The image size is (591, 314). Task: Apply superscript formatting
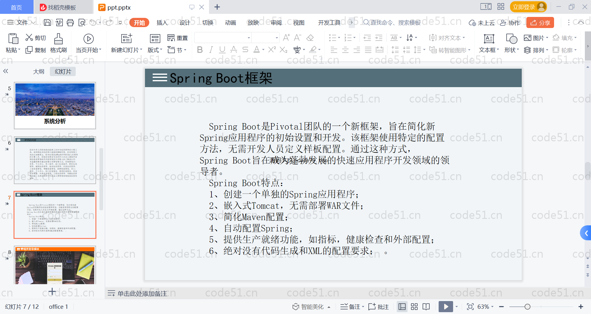(x=272, y=50)
